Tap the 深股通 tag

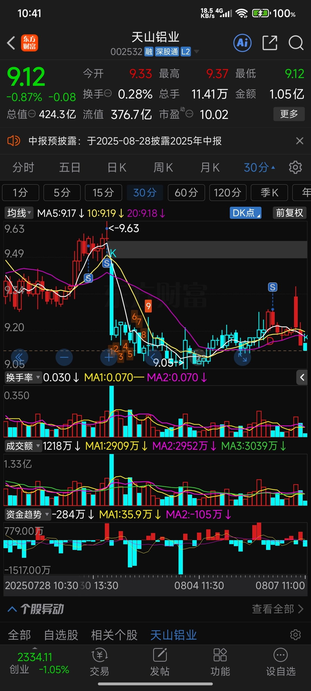pyautogui.click(x=167, y=52)
